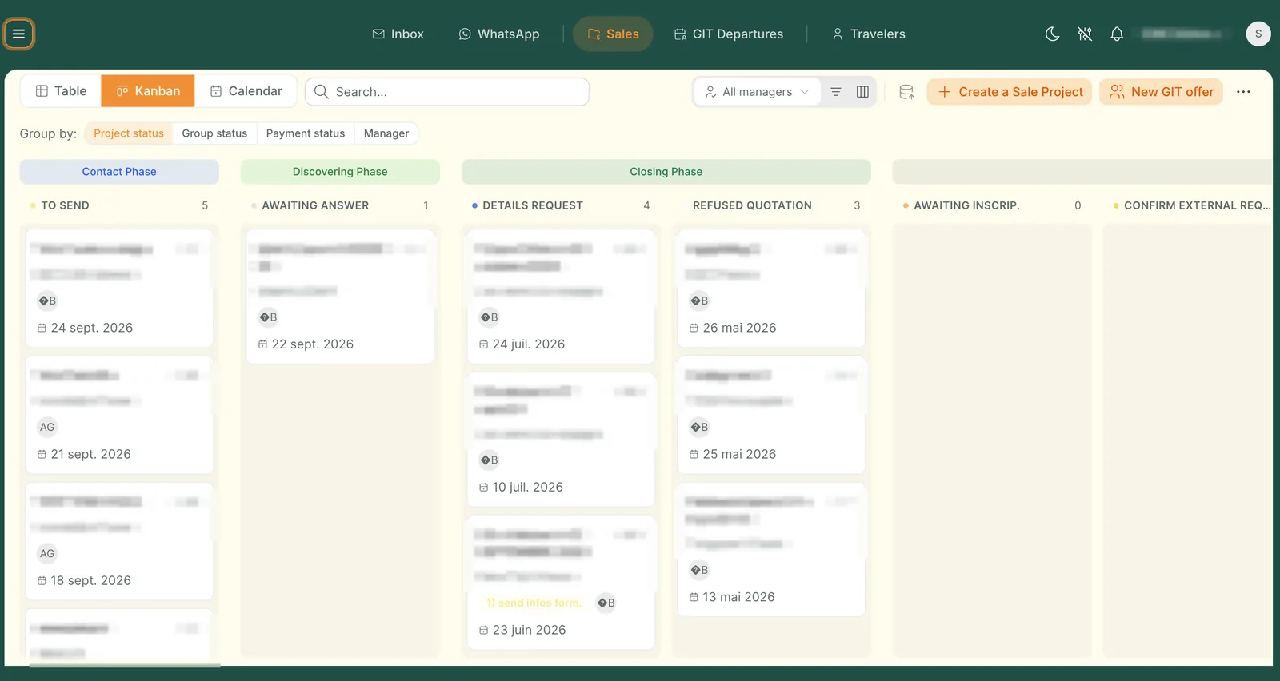Click the DETAILS REQUEST column title
Image resolution: width=1280 pixels, height=681 pixels.
click(533, 205)
